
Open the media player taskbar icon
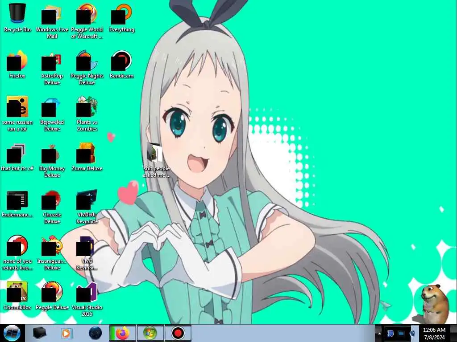coord(66,333)
